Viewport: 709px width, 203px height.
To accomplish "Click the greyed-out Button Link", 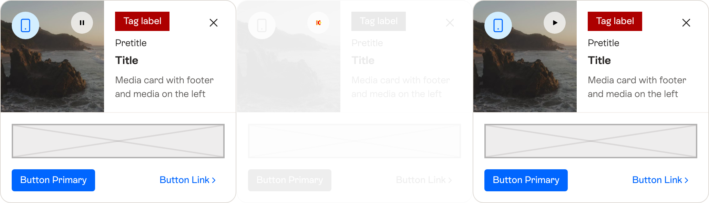I will coord(424,180).
